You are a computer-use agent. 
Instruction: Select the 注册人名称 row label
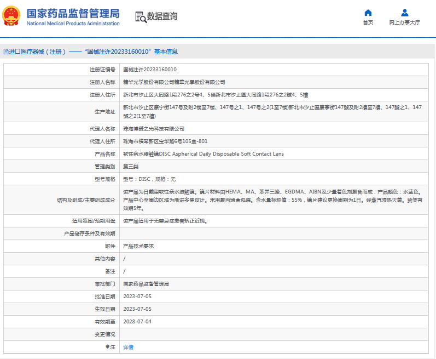102,82
